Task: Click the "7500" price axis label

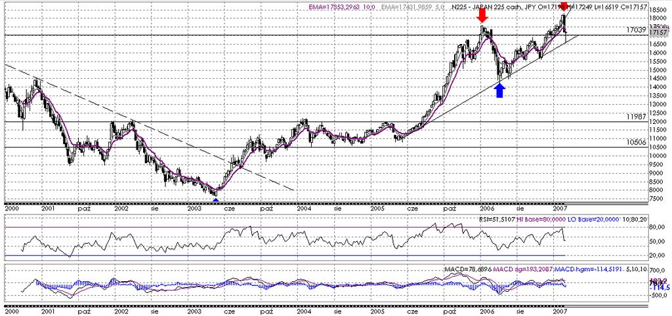Action: pyautogui.click(x=657, y=199)
